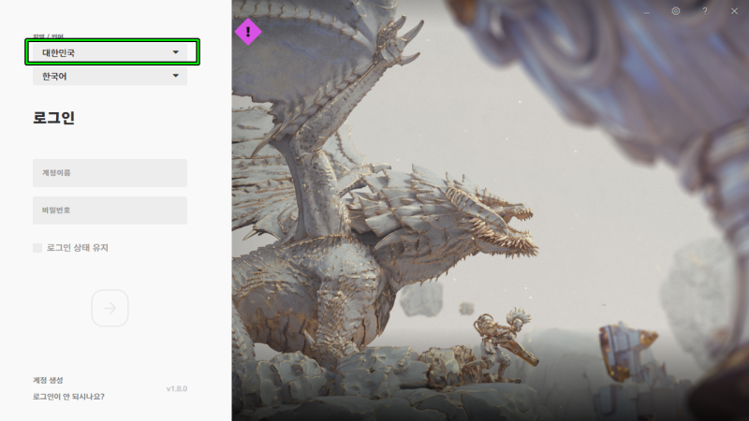
Task: Minimize the launcher window
Action: tap(646, 12)
